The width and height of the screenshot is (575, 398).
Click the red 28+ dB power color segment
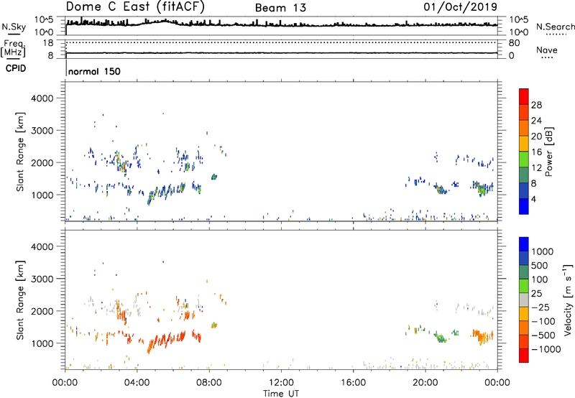point(524,96)
